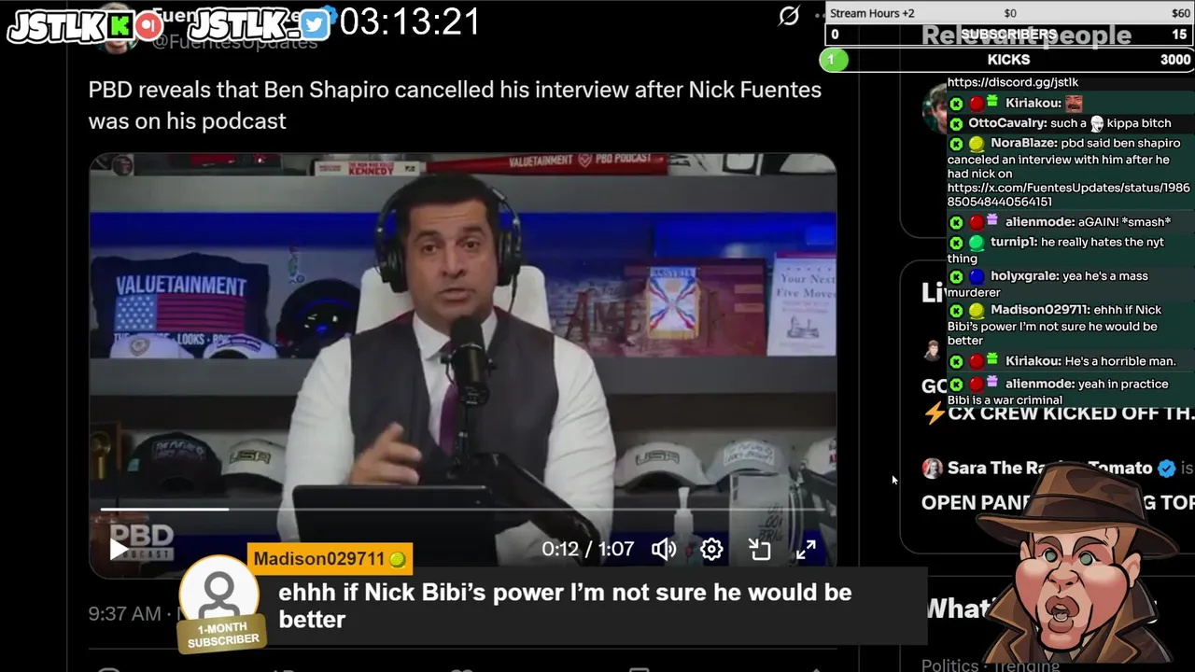Click the tweet text about Ben Shapiro
Viewport: 1195px width, 672px height.
pos(455,105)
